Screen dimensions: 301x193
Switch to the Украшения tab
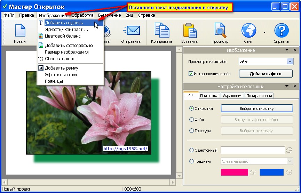pyautogui.click(x=232, y=96)
